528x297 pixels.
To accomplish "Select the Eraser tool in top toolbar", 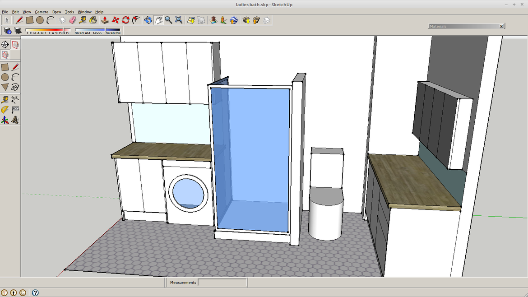I will pyautogui.click(x=73, y=20).
